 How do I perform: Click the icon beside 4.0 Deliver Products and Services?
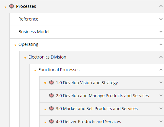pyautogui.click(x=51, y=121)
